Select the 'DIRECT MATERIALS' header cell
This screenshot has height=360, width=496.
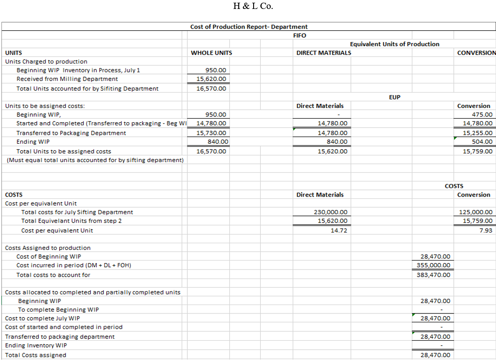[323, 52]
